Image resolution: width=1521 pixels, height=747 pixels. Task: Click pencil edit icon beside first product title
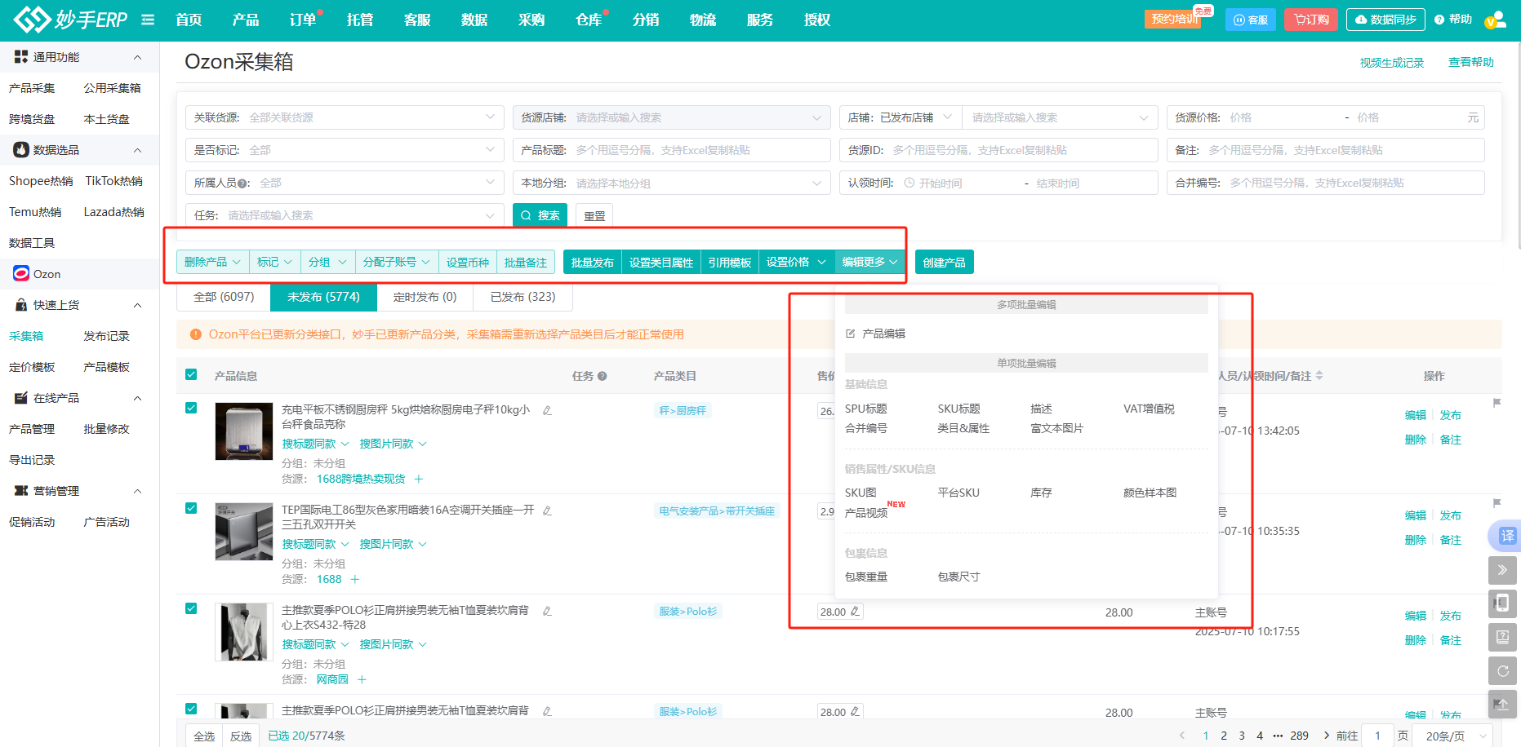tap(547, 410)
